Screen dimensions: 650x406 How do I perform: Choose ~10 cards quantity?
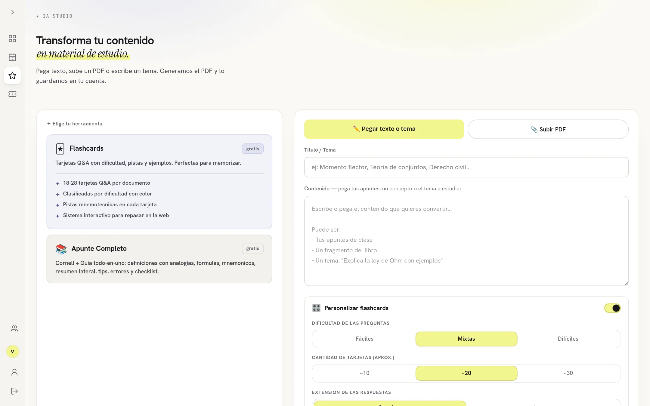(364, 373)
